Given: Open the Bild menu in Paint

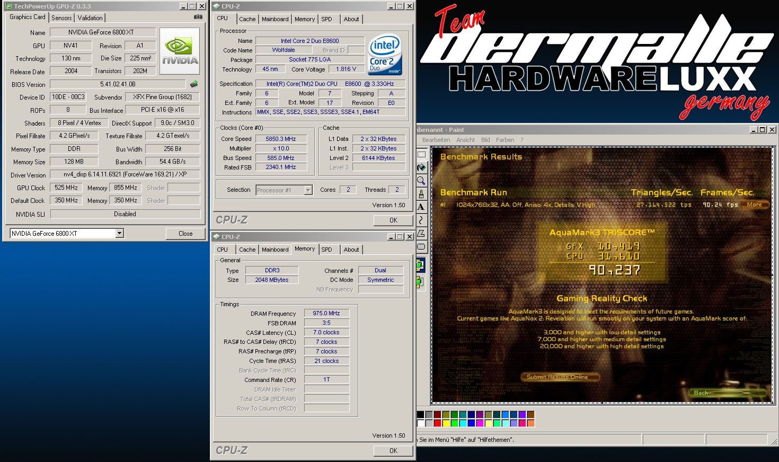Looking at the screenshot, I should pyautogui.click(x=485, y=140).
